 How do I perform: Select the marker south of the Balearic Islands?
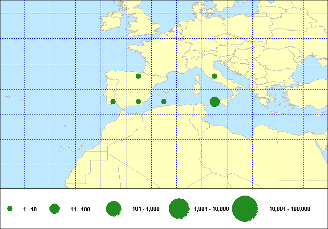click(x=164, y=102)
